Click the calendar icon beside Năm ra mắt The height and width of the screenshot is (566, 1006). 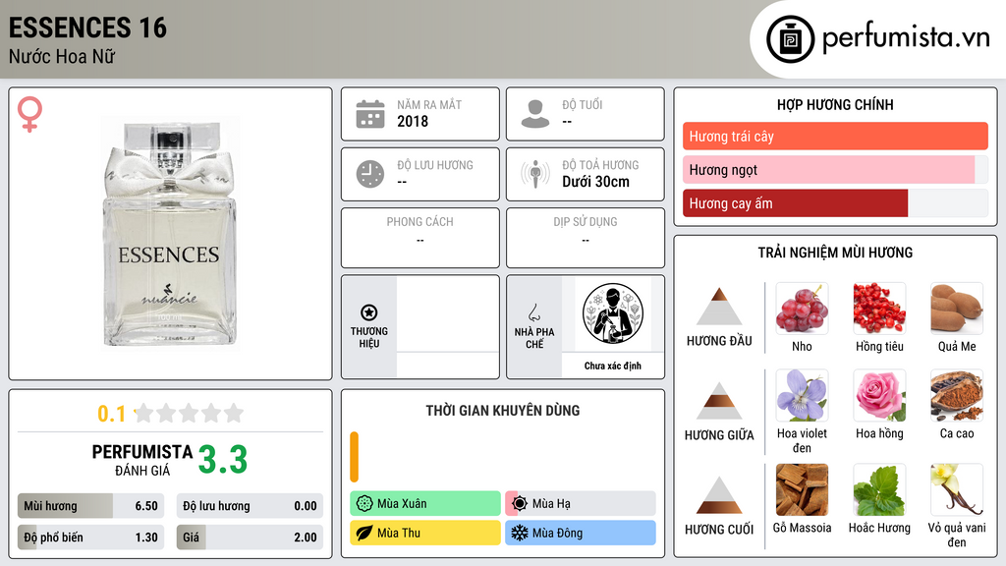point(370,114)
